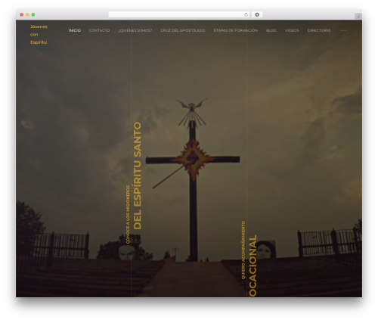
Task: Open the ¿QUIÉNES SOMOS? page
Action: 135,30
